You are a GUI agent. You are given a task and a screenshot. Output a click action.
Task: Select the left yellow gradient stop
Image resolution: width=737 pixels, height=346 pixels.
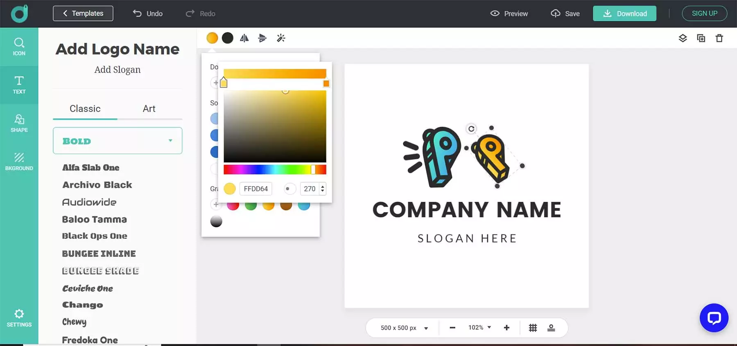point(224,83)
